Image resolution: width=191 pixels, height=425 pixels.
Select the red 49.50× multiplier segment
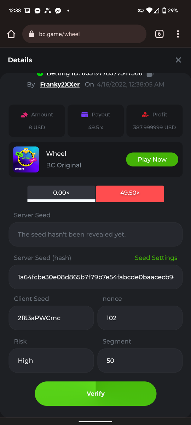130,194
